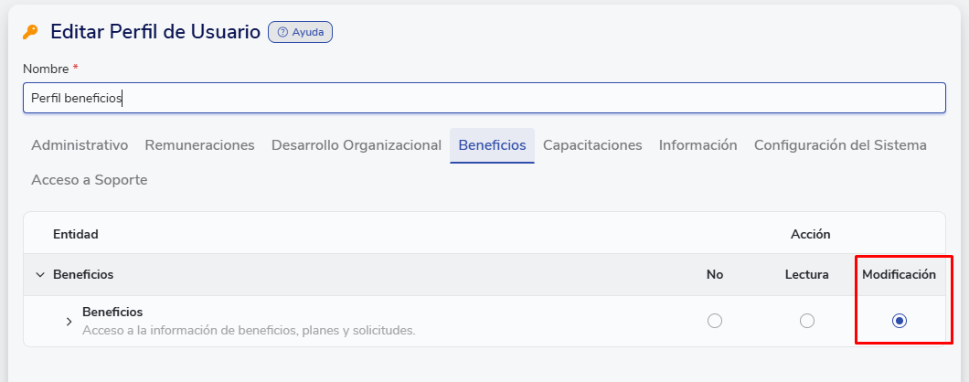
Task: Switch to the Administrativo tab
Action: (x=80, y=145)
